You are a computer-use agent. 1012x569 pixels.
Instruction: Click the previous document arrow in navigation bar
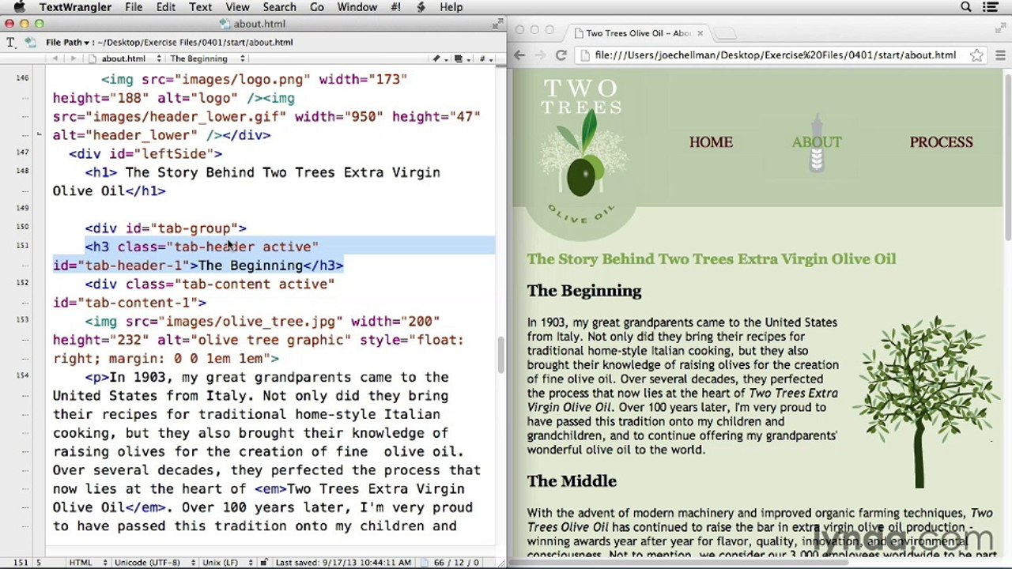[55, 58]
